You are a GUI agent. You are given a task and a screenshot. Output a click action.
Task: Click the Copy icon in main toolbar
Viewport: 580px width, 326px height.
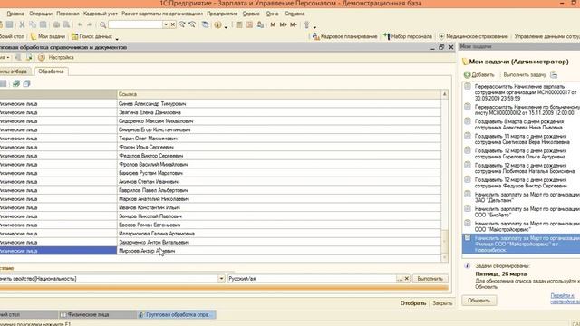pos(33,24)
